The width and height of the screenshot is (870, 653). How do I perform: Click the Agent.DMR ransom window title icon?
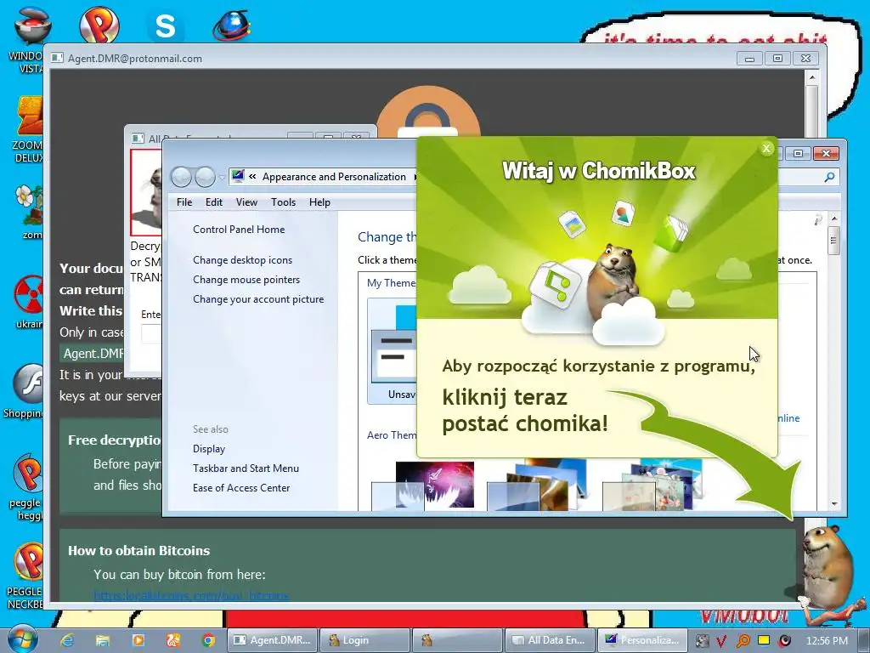coord(57,58)
